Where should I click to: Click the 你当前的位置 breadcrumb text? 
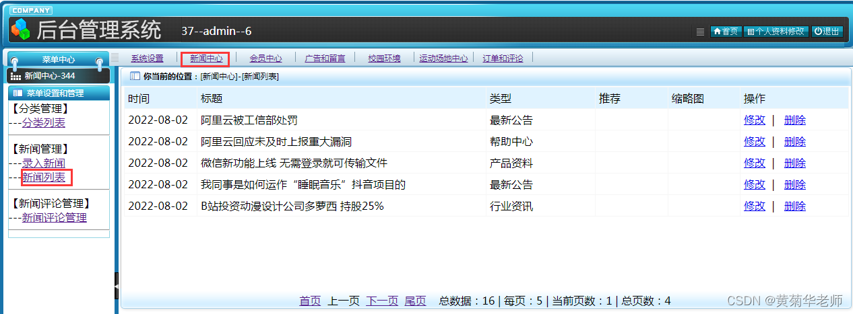pos(170,77)
